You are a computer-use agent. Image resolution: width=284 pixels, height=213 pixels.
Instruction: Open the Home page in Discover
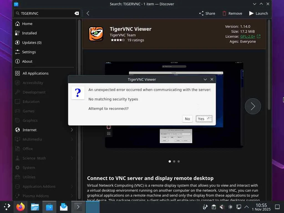[44, 24]
